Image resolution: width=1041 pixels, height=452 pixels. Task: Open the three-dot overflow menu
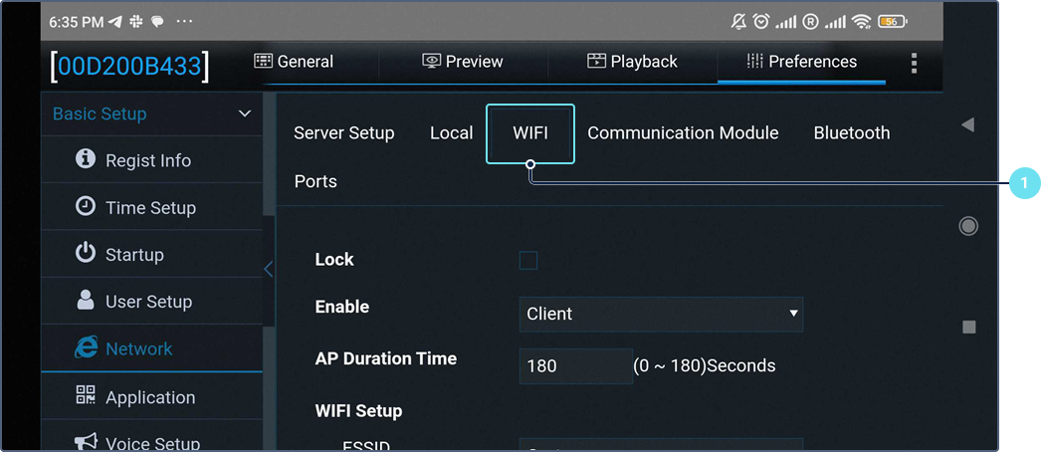tap(914, 63)
